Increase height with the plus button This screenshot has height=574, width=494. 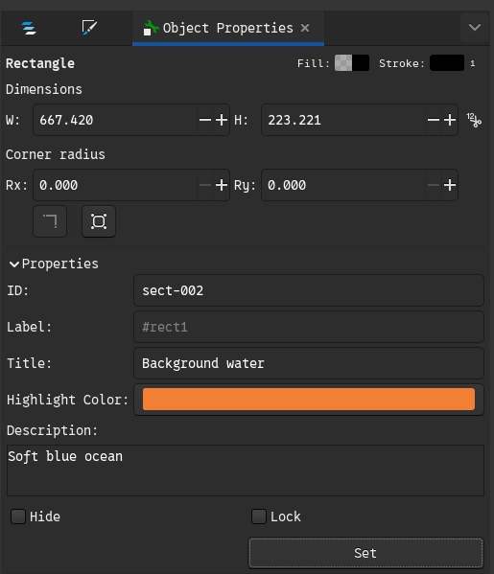[450, 120]
